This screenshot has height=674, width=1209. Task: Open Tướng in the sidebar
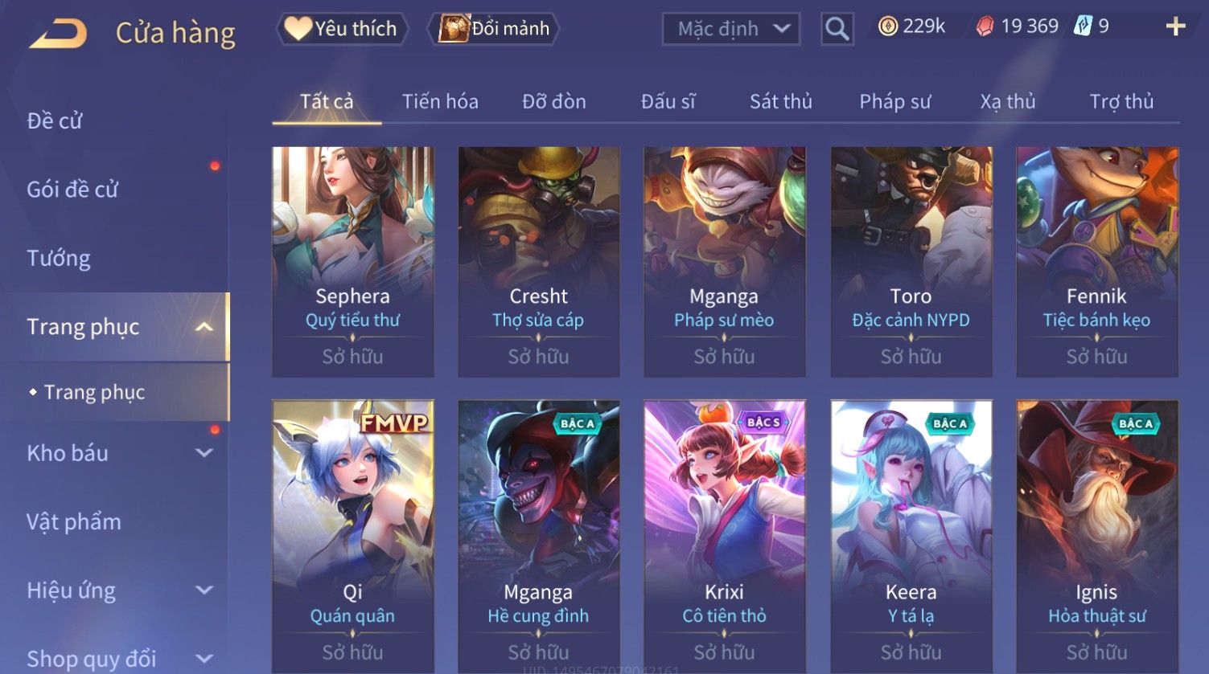59,259
